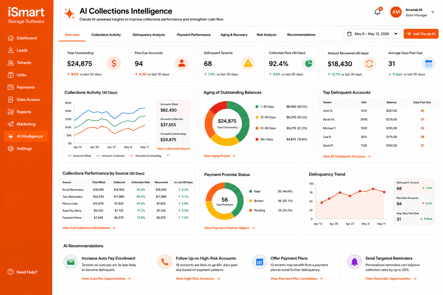Click the Marketing megaphone icon
This screenshot has height=295, width=443.
[11, 124]
